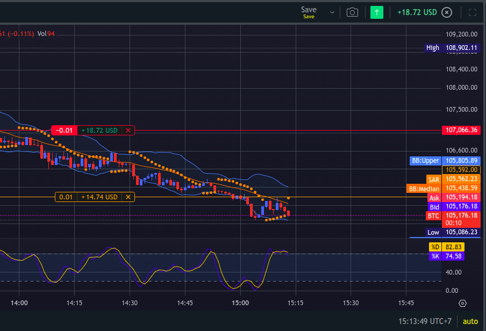Click the 105,562.23 SAR value
486x331 pixels.
(x=461, y=179)
